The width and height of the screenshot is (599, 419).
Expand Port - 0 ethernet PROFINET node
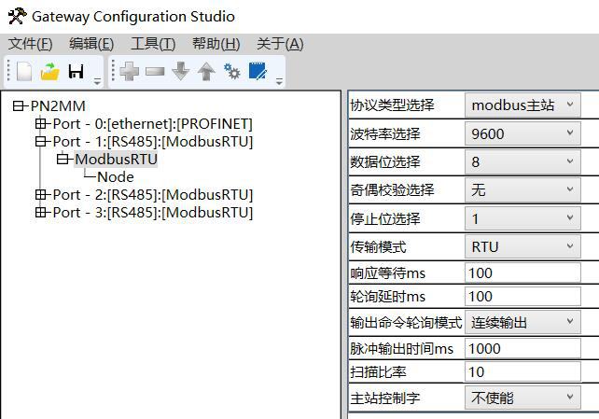tap(40, 124)
